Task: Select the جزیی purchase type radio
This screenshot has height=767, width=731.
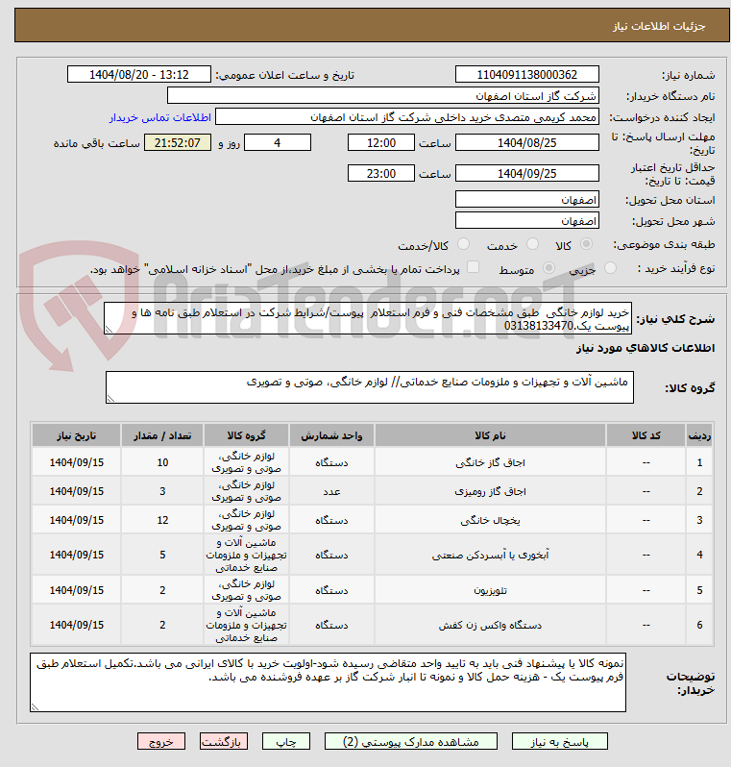Action: pyautogui.click(x=610, y=267)
